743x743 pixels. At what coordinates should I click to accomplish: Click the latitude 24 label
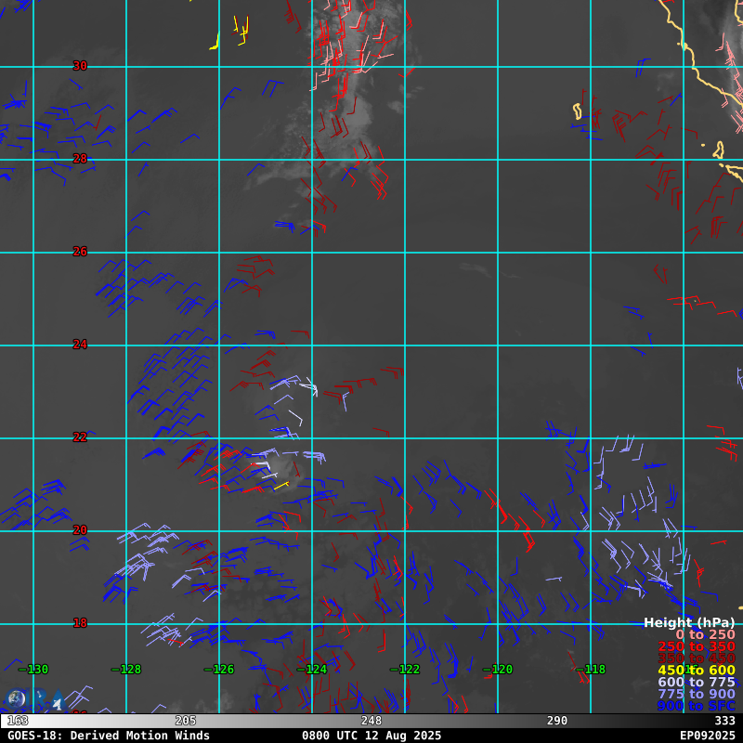click(x=80, y=345)
